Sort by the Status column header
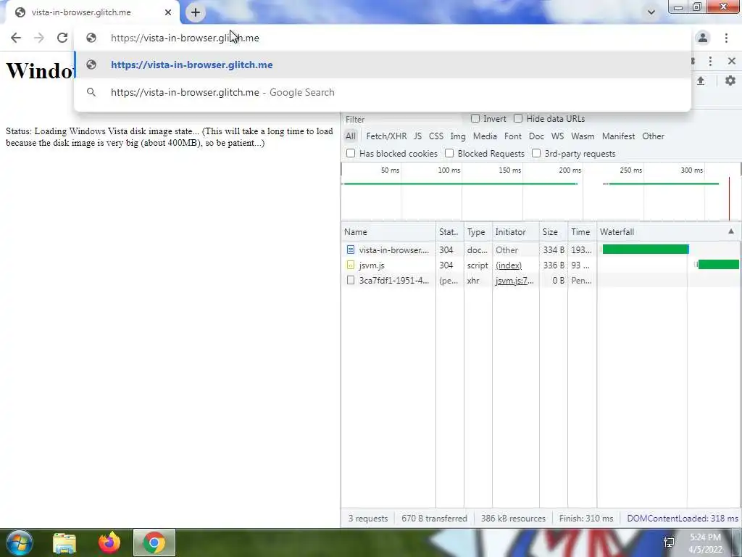The width and height of the screenshot is (742, 557). point(449,232)
